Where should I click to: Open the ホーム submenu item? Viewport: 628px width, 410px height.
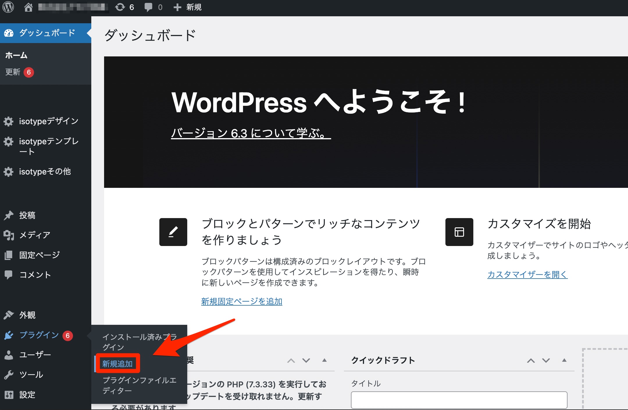[x=16, y=55]
